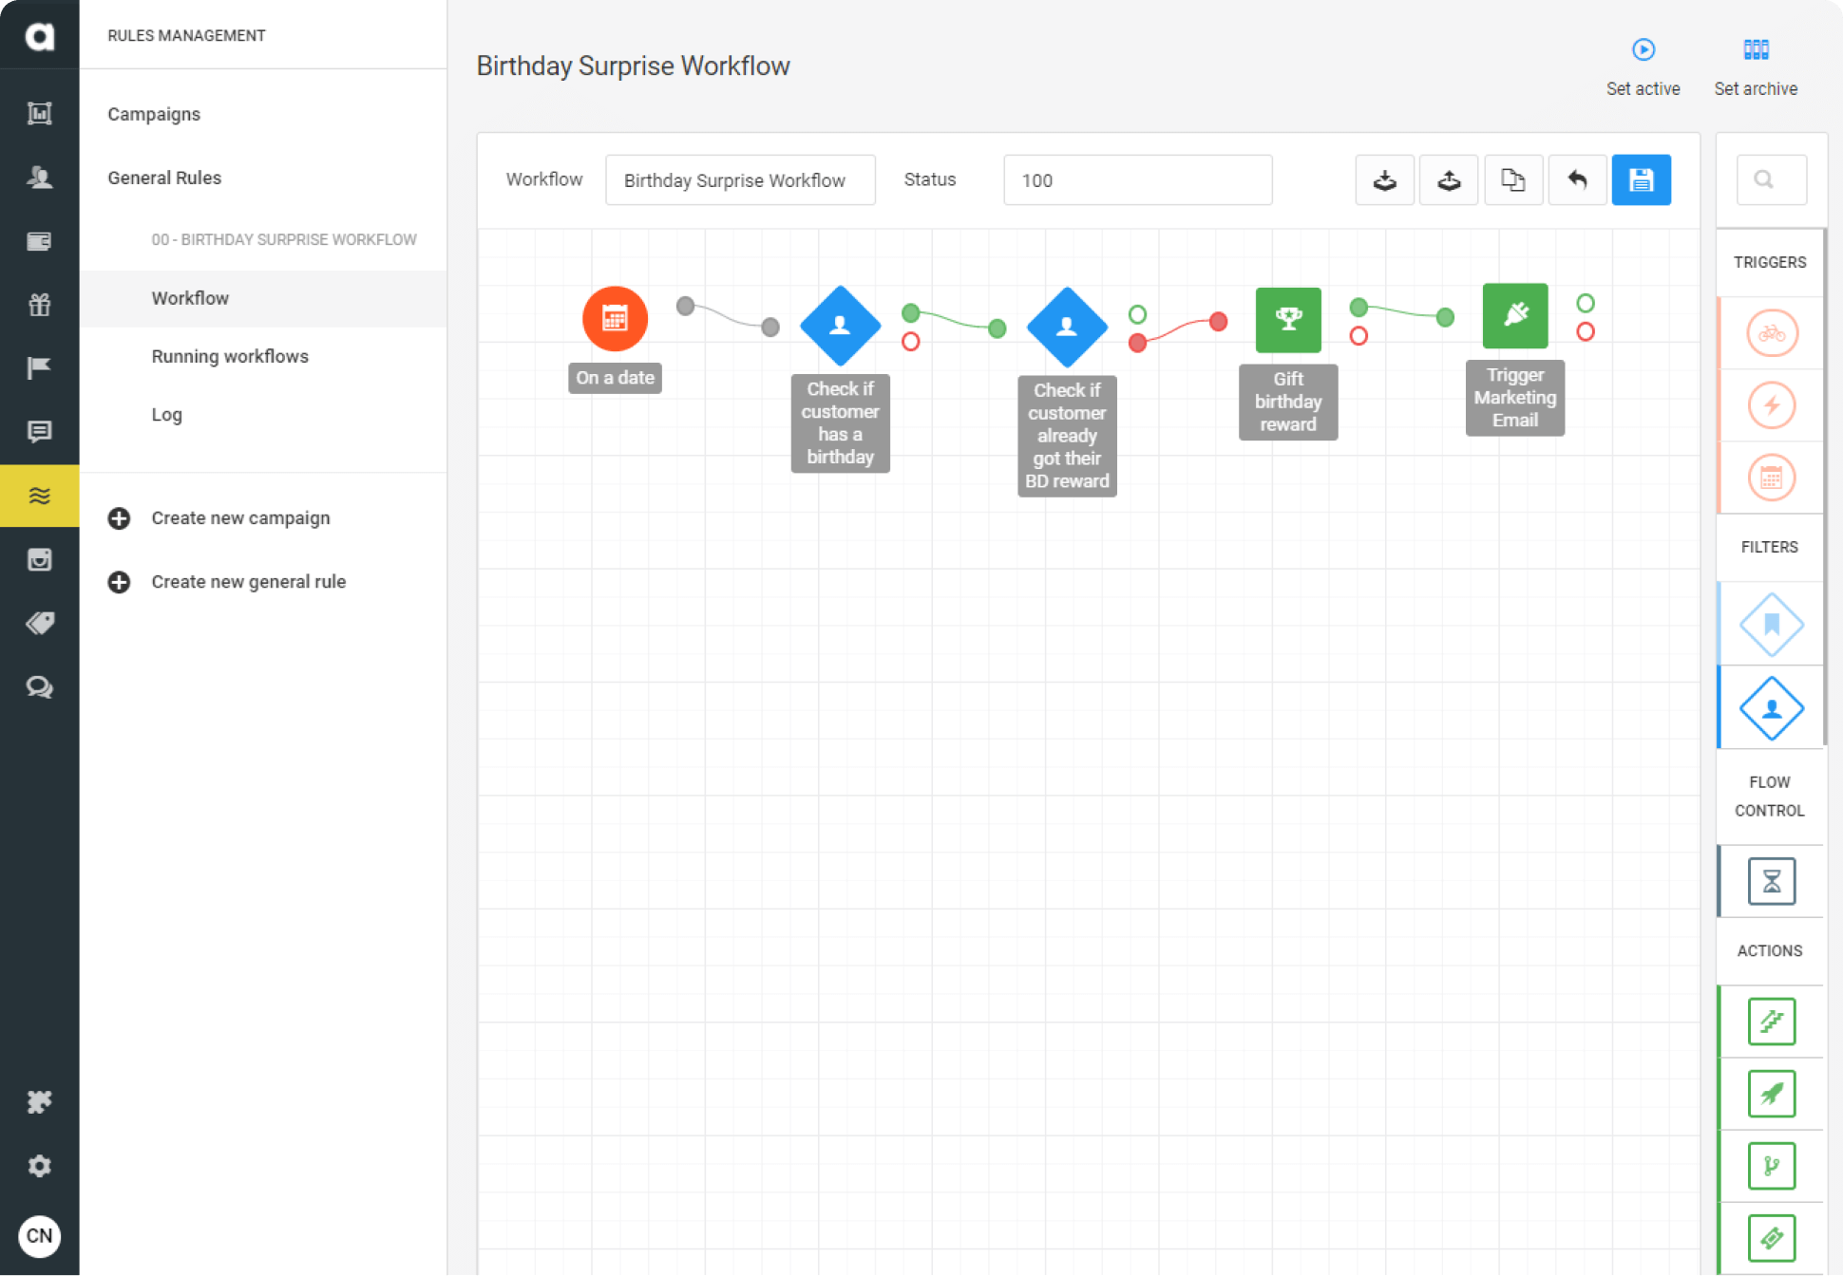Toggle the green success port on 'Check if customer has a birthday'

tap(910, 310)
